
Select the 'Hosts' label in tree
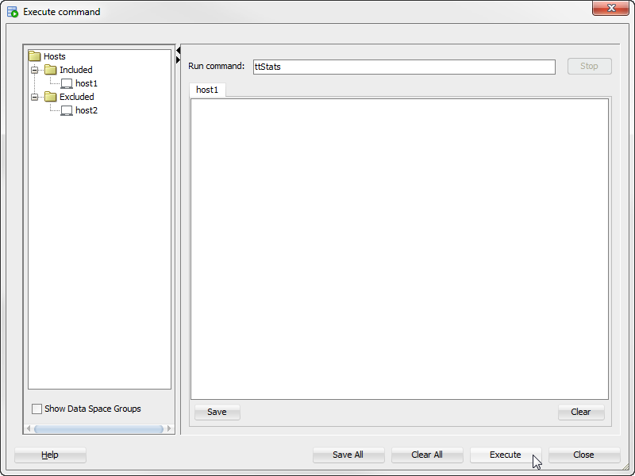(x=55, y=56)
